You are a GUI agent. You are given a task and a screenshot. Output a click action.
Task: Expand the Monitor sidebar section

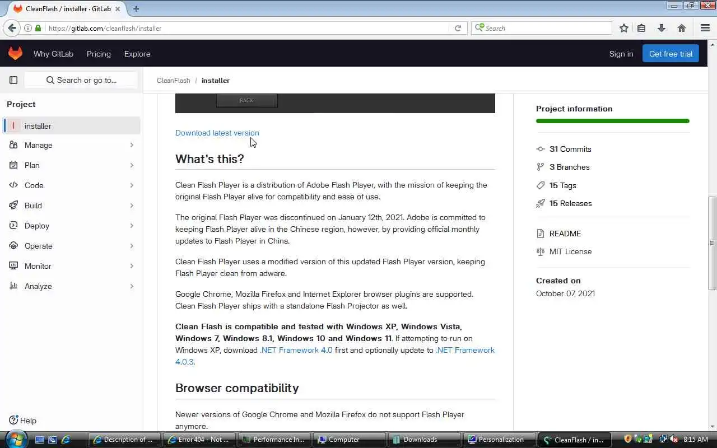tap(71, 266)
